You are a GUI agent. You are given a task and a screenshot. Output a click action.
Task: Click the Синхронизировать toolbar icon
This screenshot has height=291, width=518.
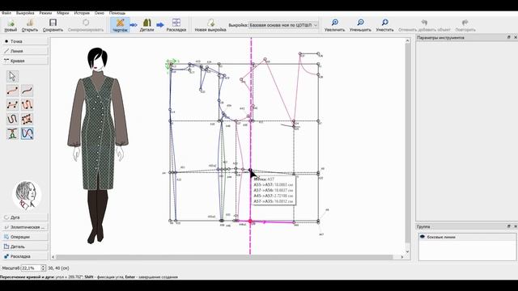click(86, 25)
